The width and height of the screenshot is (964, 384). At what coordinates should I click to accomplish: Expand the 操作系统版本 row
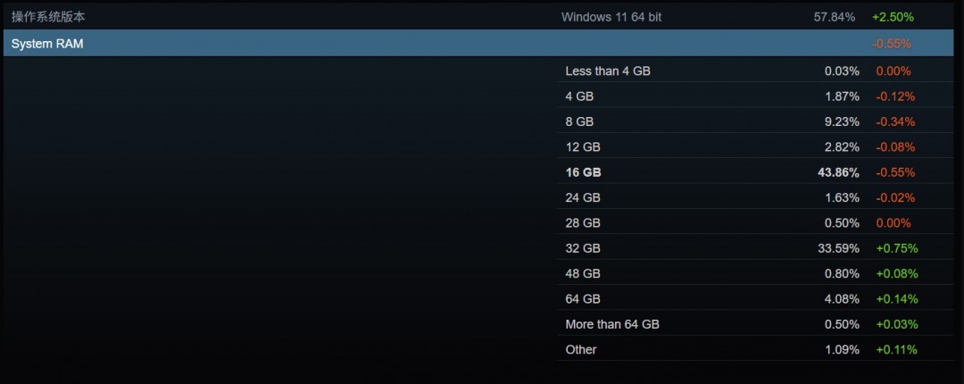(49, 17)
